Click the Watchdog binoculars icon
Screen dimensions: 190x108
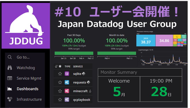[x=10, y=68]
